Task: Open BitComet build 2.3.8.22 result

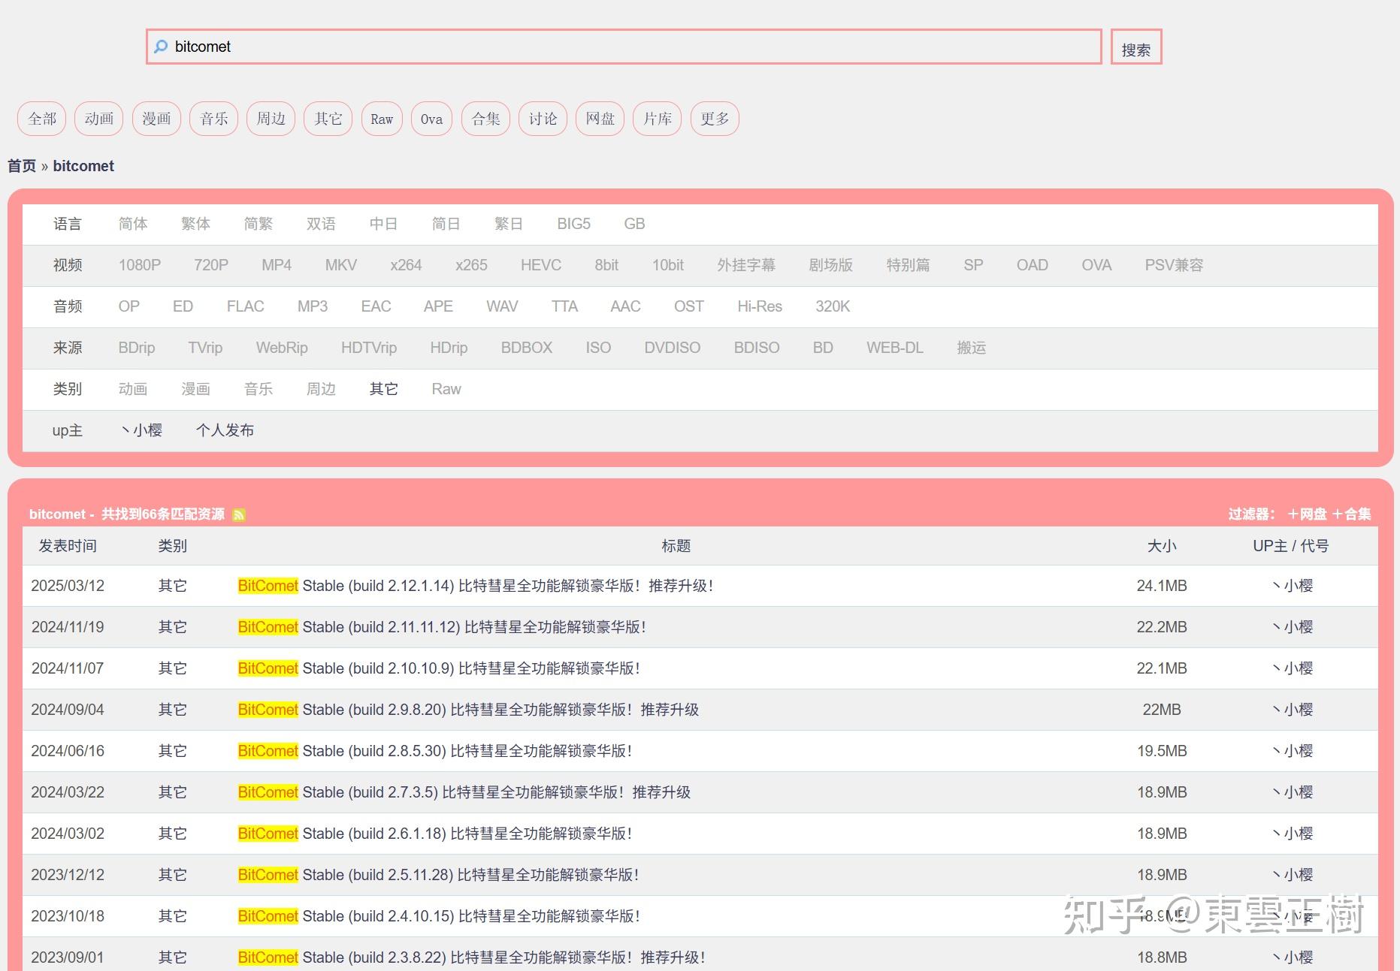Action: pyautogui.click(x=472, y=957)
